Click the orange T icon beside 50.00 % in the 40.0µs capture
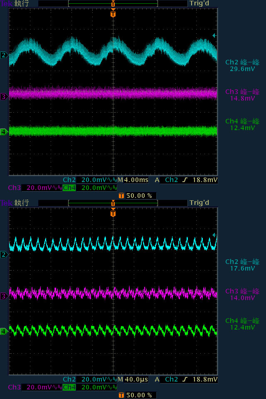Screen dimensions: 266x399 point(121,395)
